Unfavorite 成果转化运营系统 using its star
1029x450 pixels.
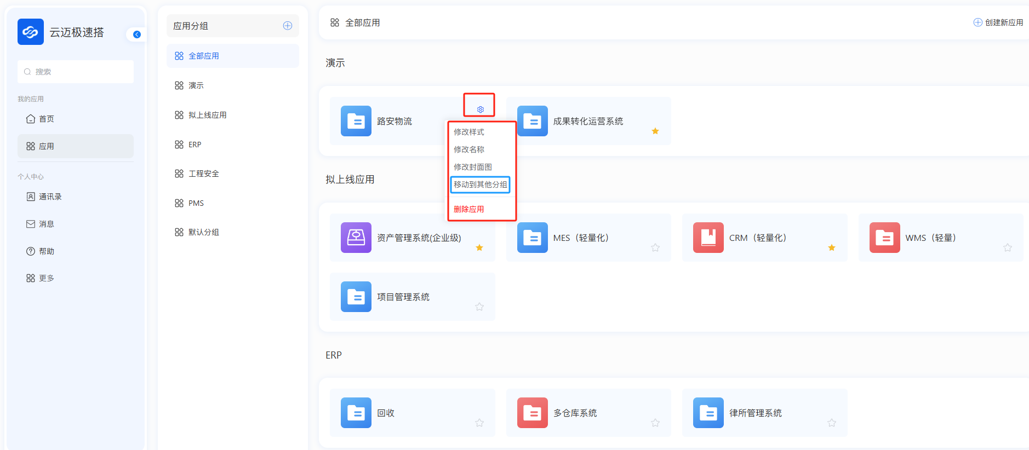point(655,131)
